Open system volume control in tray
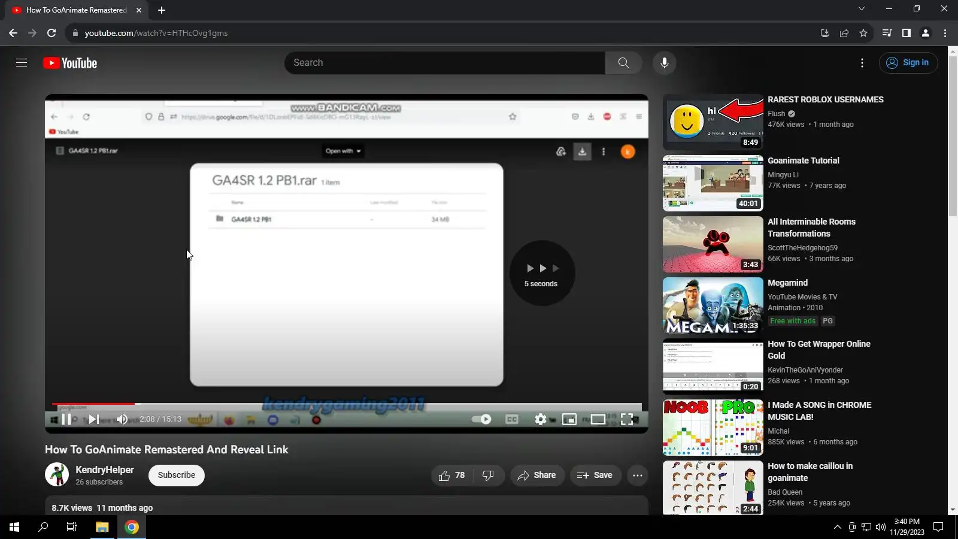Screen dimensions: 958x539 pyautogui.click(x=880, y=527)
